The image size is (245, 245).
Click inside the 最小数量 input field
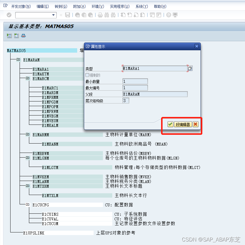coord(134,81)
